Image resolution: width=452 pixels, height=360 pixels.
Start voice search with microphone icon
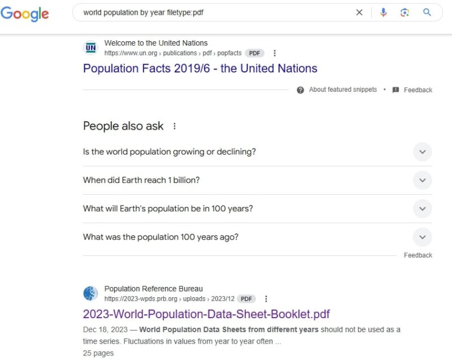pos(384,12)
